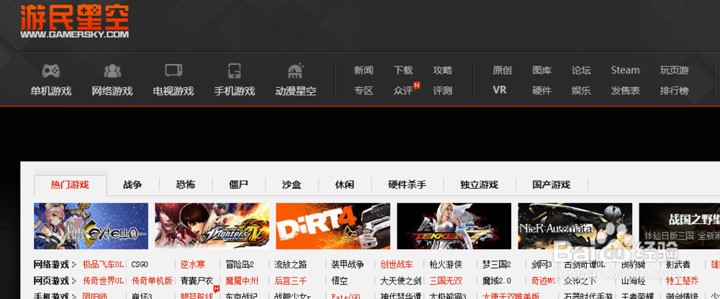The height and width of the screenshot is (299, 720).
Task: Click the 悟空 link
Action: click(x=340, y=281)
